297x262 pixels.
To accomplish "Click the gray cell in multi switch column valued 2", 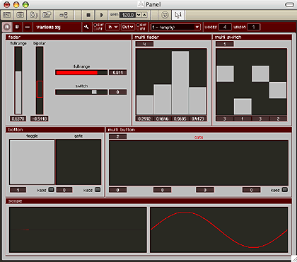I will click(278, 90).
